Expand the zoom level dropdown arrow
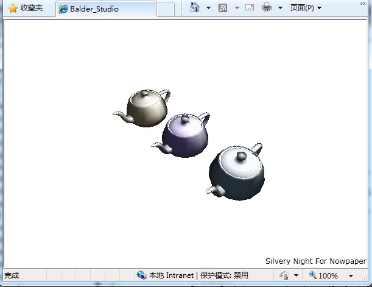The width and height of the screenshot is (372, 287). (351, 276)
